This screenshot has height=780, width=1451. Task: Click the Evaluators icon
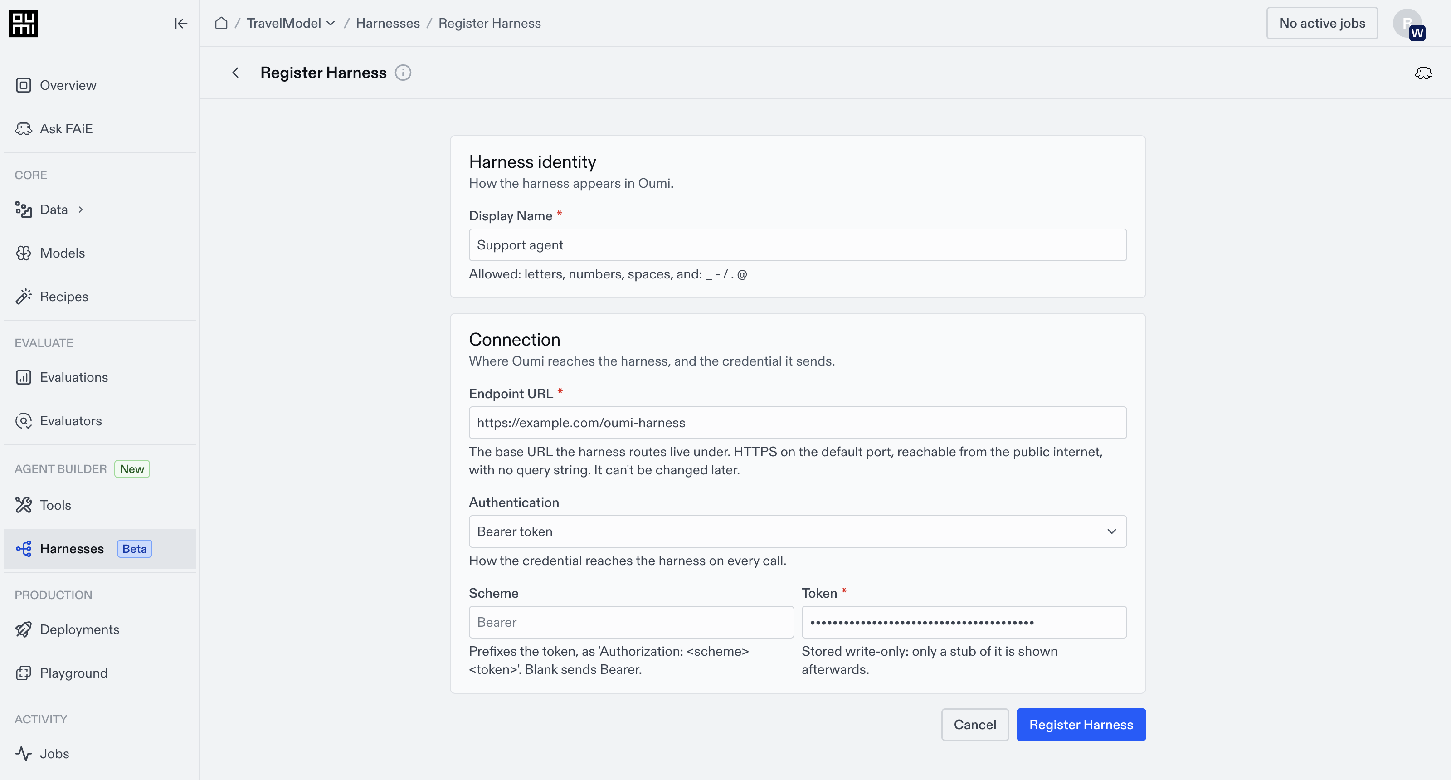23,421
